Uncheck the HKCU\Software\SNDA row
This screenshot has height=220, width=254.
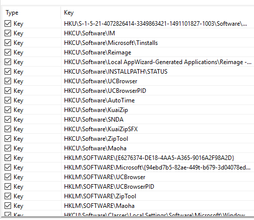tap(8, 120)
